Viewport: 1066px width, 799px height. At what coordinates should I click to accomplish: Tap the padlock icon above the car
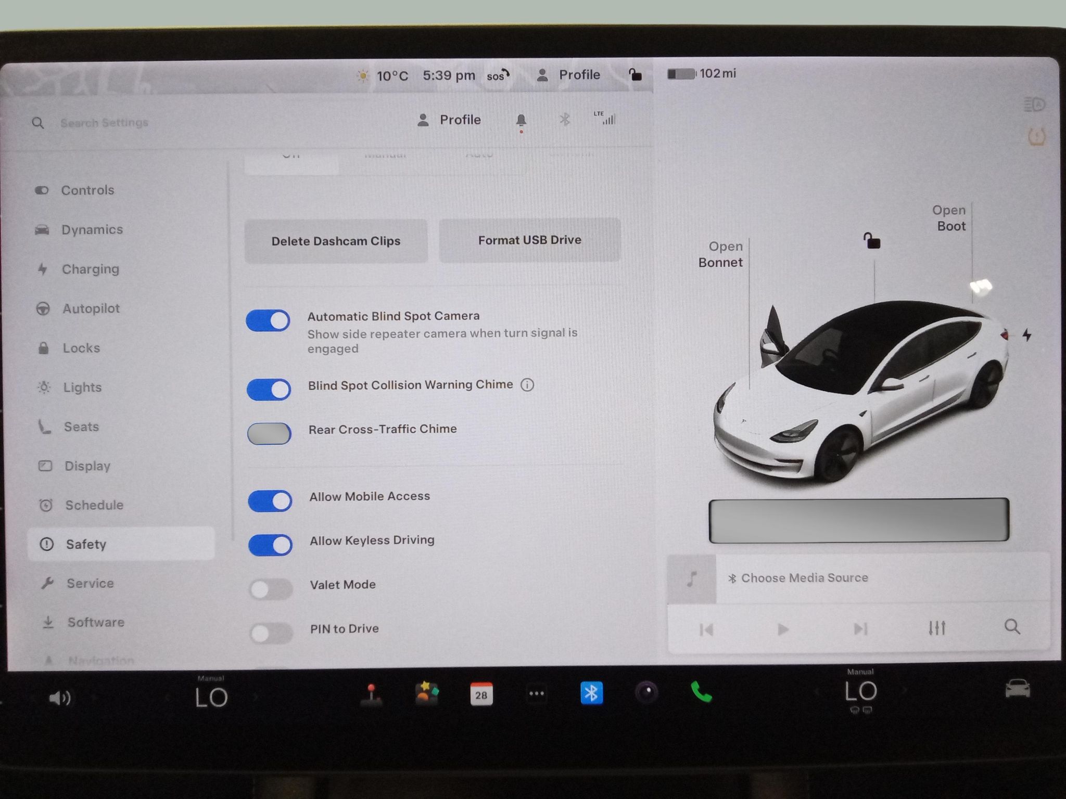tap(872, 241)
